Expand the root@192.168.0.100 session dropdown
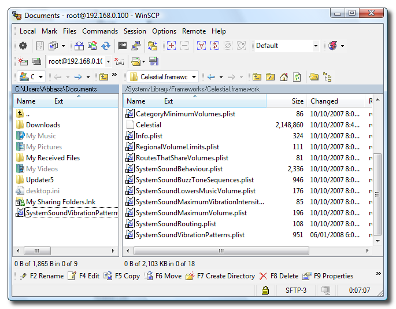The height and width of the screenshot is (309, 396). (x=108, y=61)
